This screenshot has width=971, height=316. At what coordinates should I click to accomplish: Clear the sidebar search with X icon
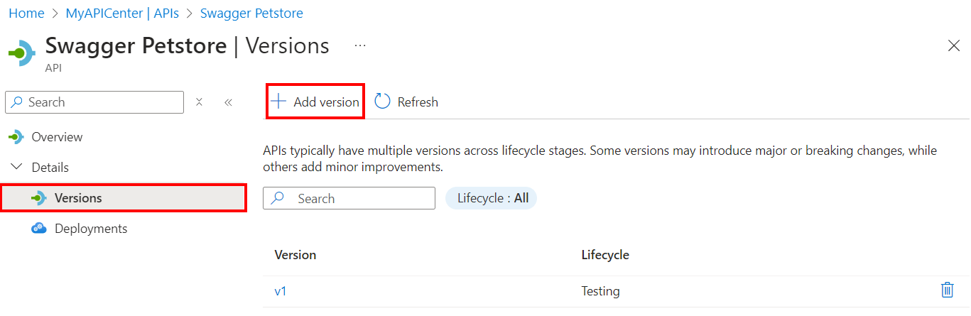[200, 102]
